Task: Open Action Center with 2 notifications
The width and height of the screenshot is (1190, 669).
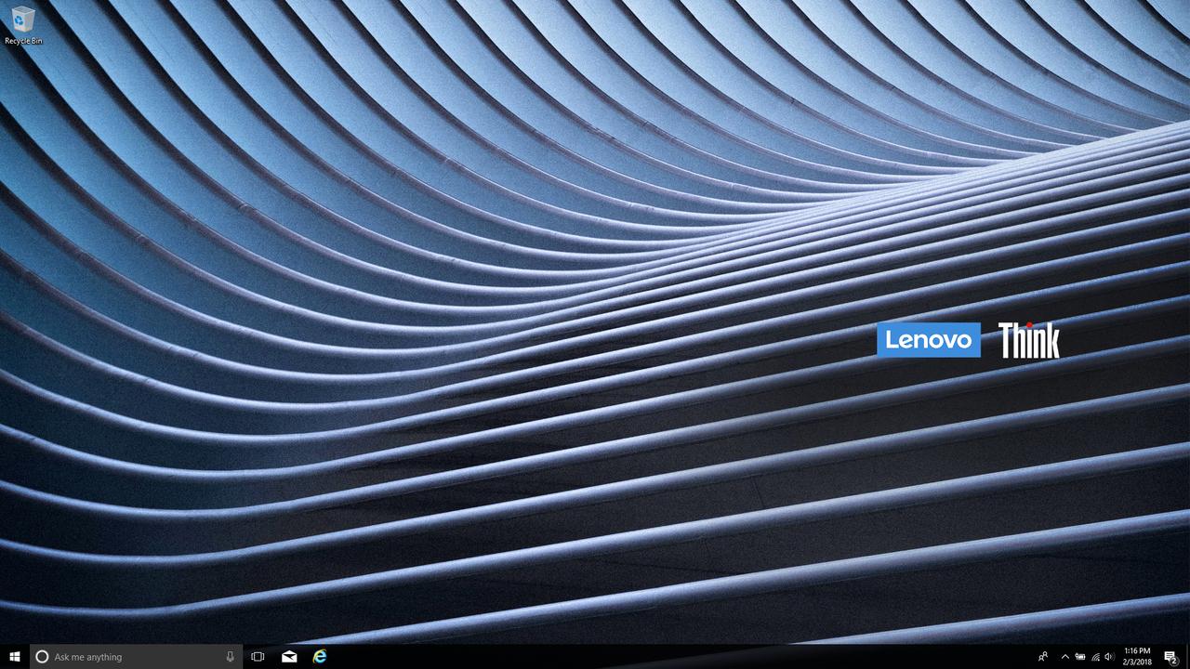Action: (1170, 657)
